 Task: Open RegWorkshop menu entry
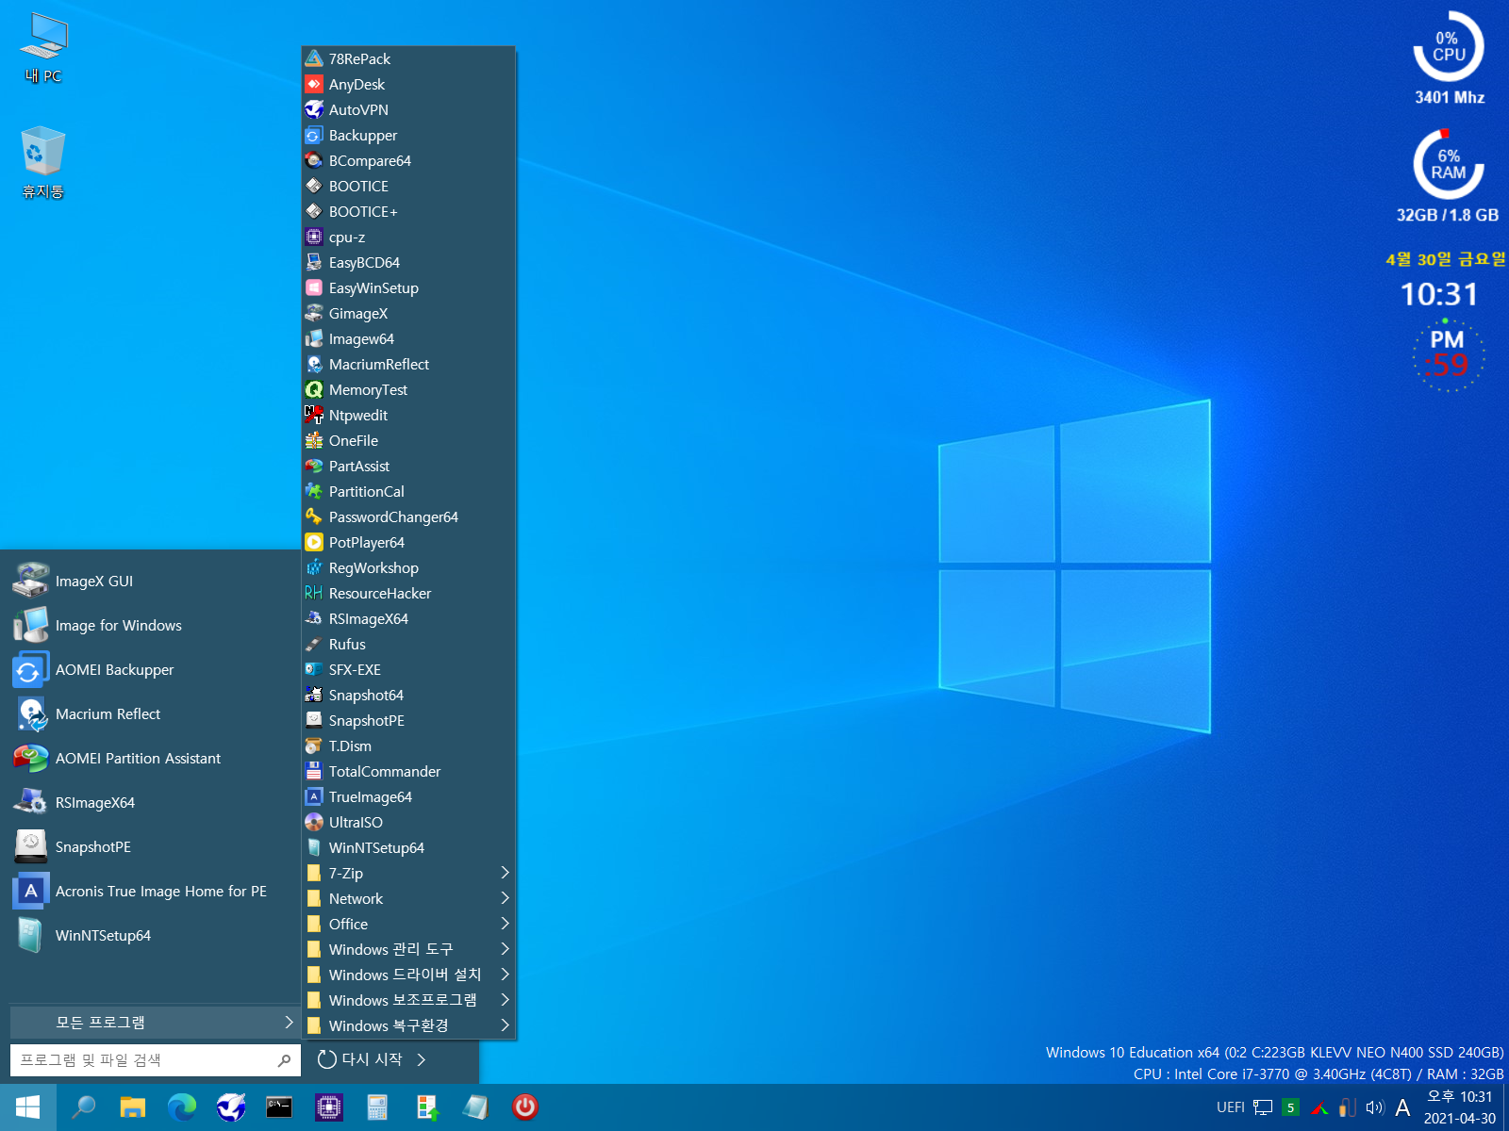tap(408, 568)
